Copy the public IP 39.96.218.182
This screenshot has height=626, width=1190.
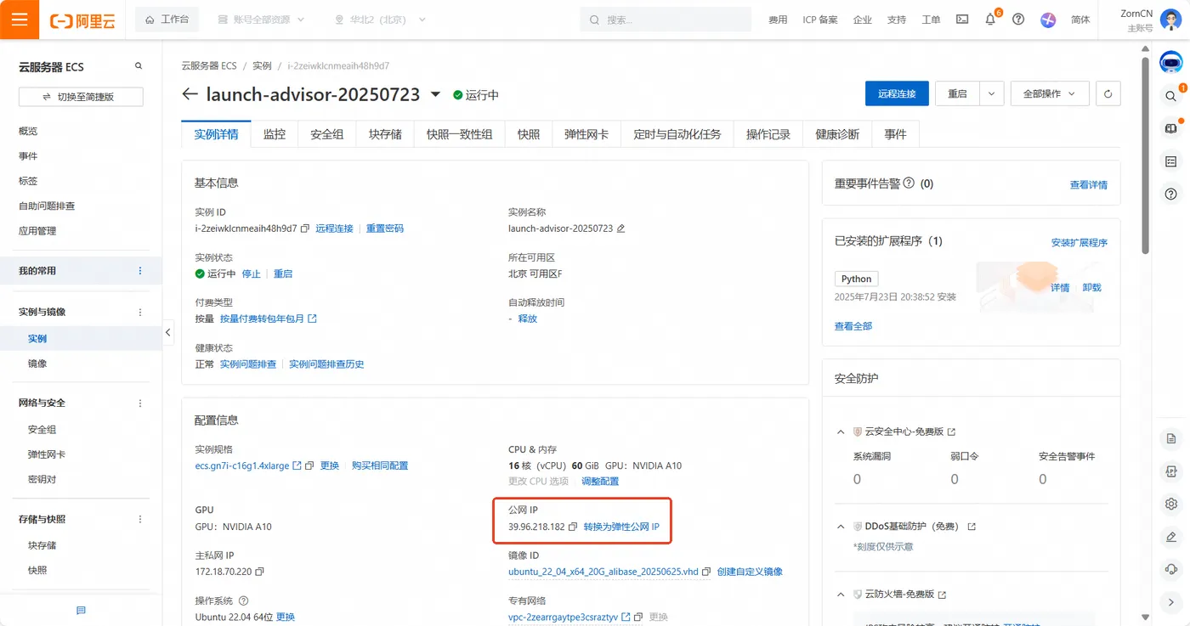coord(573,527)
